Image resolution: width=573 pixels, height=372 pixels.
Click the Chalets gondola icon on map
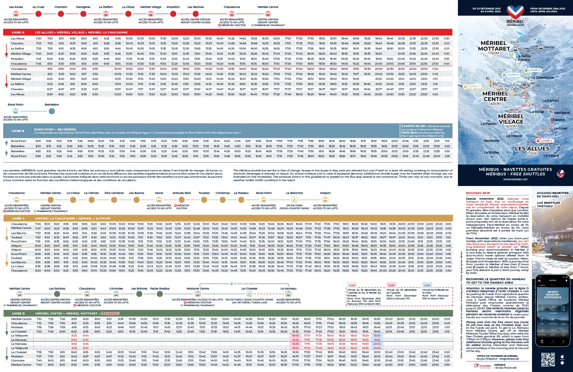[541, 48]
